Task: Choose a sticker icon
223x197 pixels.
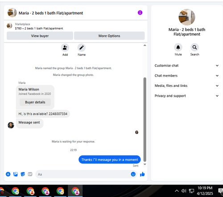Action: point(23,174)
